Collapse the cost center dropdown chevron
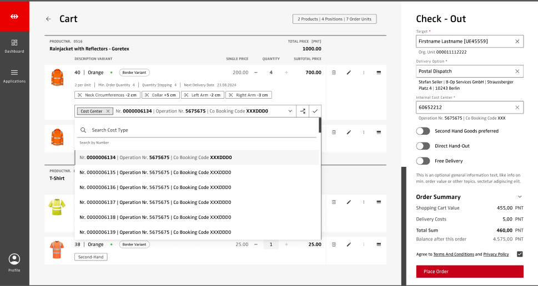The height and width of the screenshot is (286, 538). [x=290, y=111]
